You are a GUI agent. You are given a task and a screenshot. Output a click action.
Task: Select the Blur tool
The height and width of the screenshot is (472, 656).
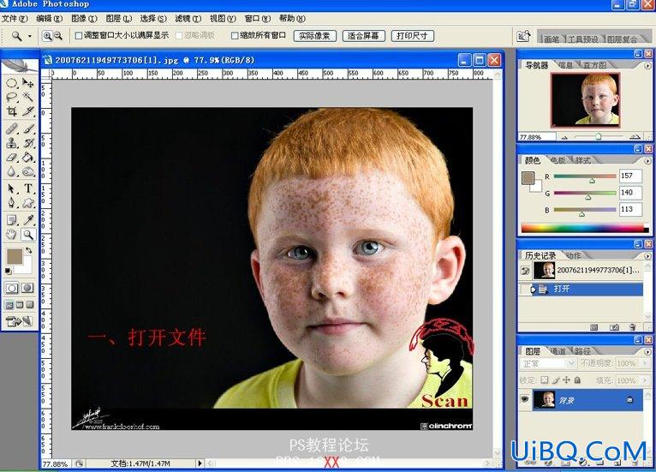tap(11, 171)
